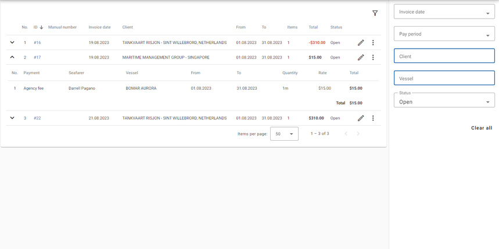Open invoice link #17
499x249 pixels.
click(x=37, y=57)
